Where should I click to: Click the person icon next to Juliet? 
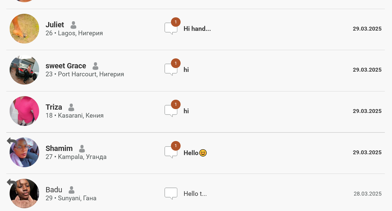pyautogui.click(x=73, y=25)
